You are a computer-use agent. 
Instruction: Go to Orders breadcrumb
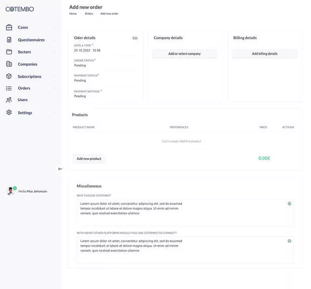pos(89,13)
